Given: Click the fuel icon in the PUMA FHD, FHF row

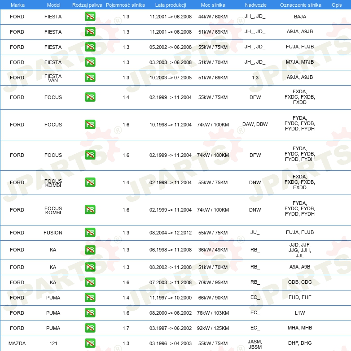Looking at the screenshot, I should (90, 297).
